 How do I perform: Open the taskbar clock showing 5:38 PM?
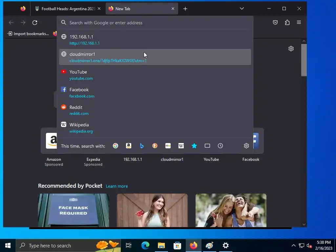[x=324, y=245]
